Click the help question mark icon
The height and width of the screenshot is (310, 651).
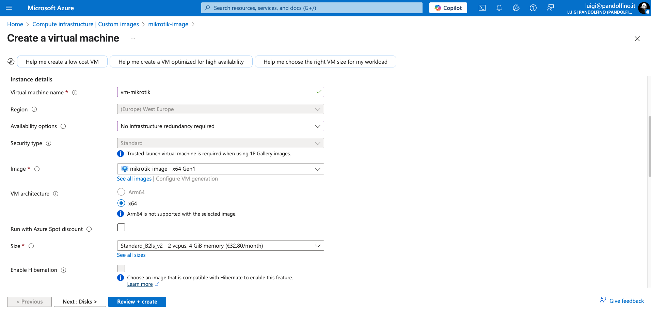click(x=533, y=8)
